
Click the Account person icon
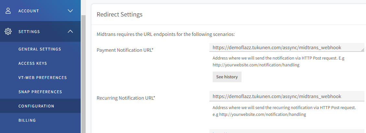(x=8, y=11)
